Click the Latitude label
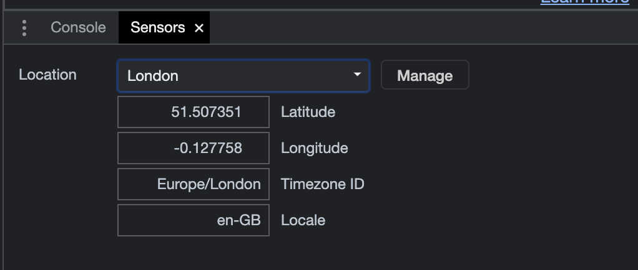Screen dimensions: 638x270 pyautogui.click(x=308, y=112)
